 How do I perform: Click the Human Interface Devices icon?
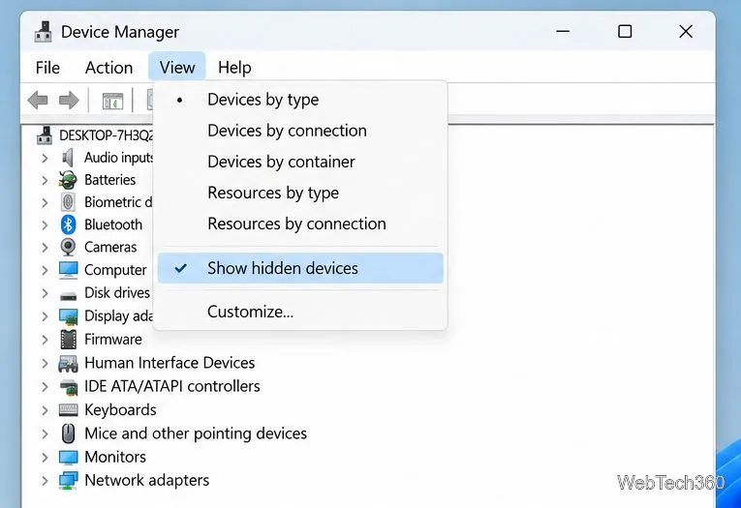68,364
